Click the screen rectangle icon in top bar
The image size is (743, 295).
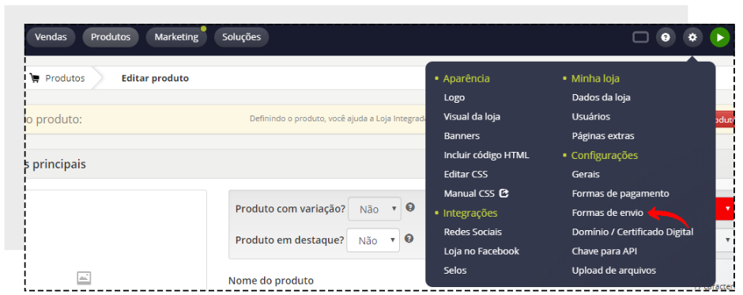641,37
